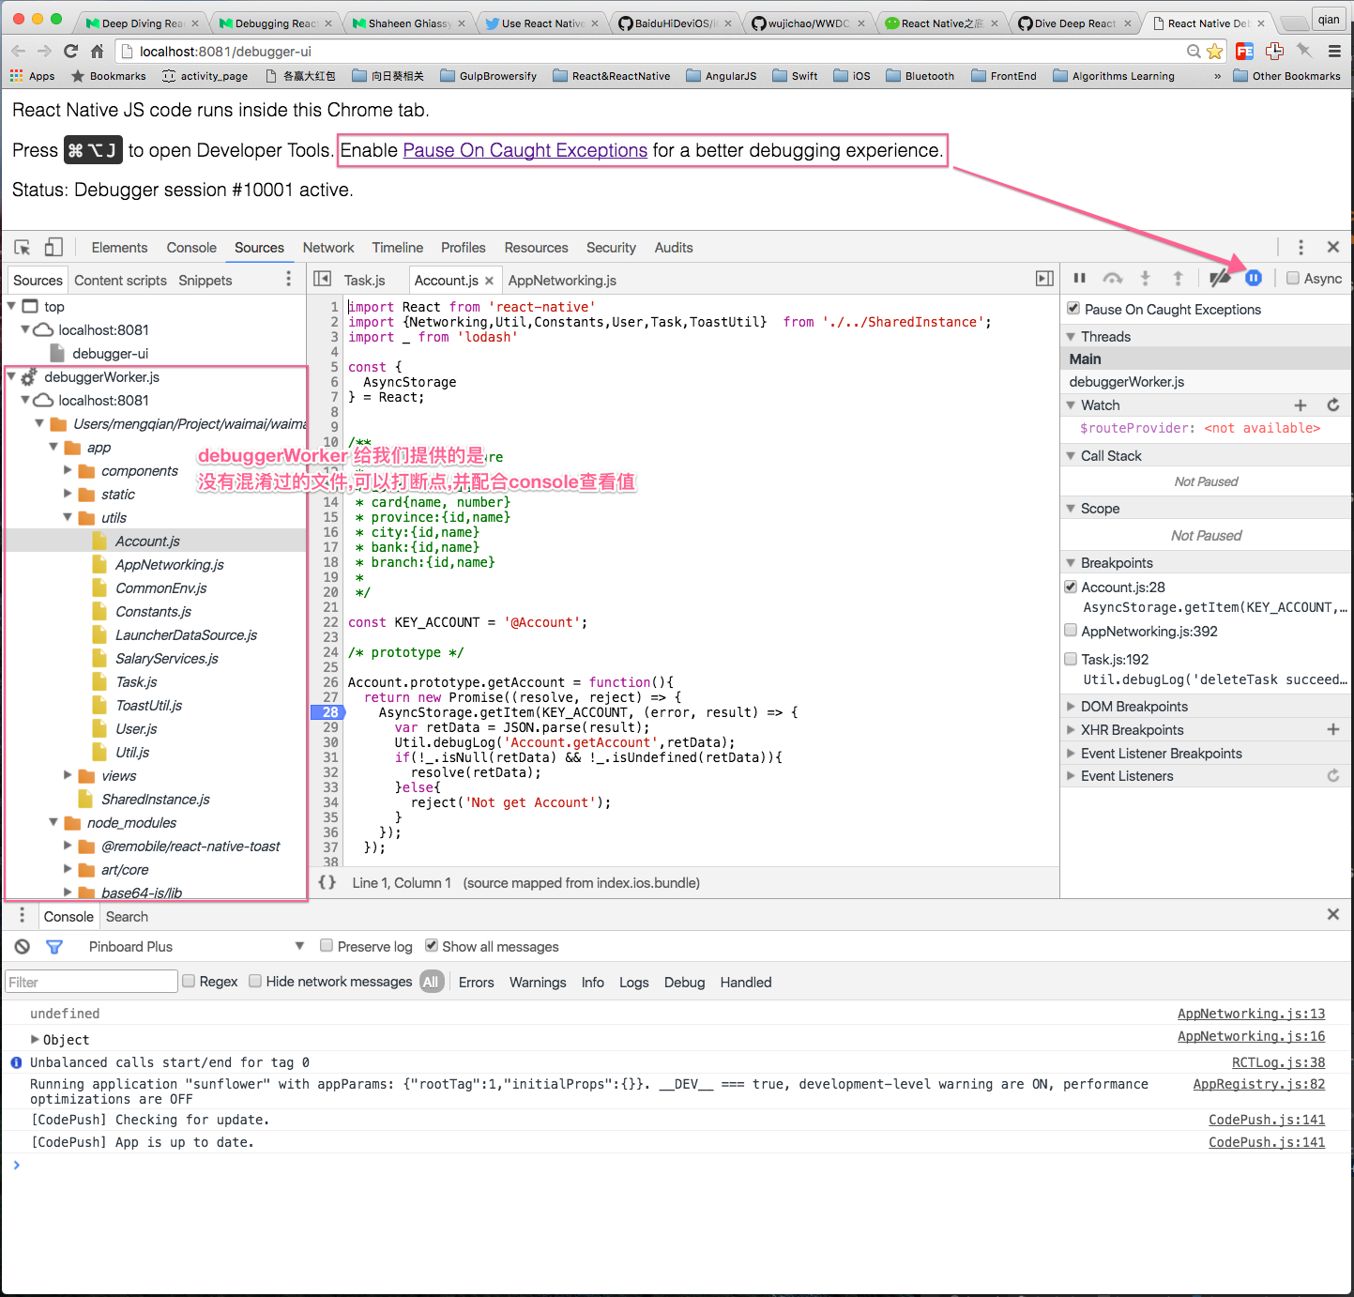Open the DevTools customize three-dot menu
Screen dimensions: 1354x1297
(x=1301, y=247)
